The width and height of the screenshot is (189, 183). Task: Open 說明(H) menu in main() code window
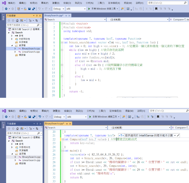141,111
